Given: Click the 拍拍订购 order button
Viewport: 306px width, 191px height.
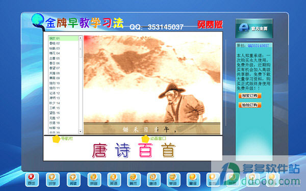Looking at the screenshot, I should pos(249,105).
